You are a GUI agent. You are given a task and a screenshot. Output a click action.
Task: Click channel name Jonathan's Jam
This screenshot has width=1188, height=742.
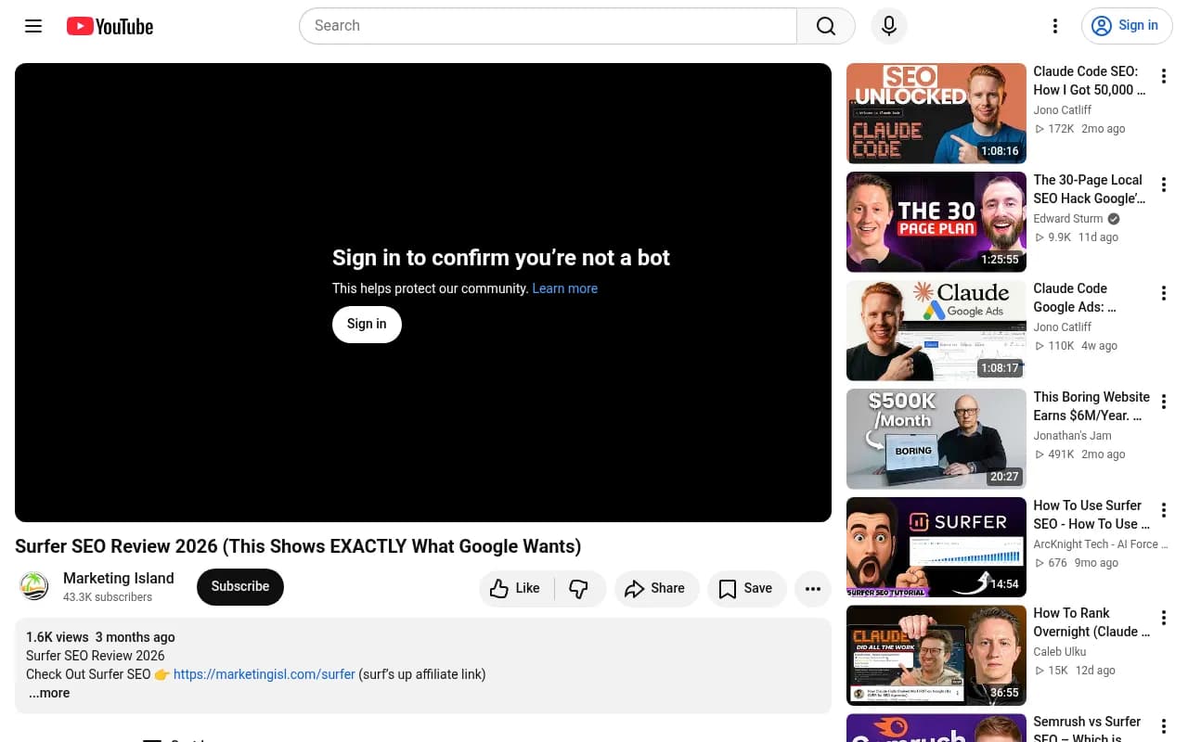pos(1072,436)
